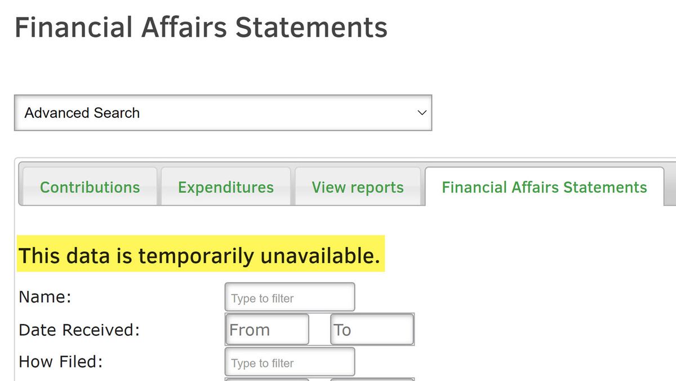
Task: Click the empty tab strip area after last tab
Action: 670,186
